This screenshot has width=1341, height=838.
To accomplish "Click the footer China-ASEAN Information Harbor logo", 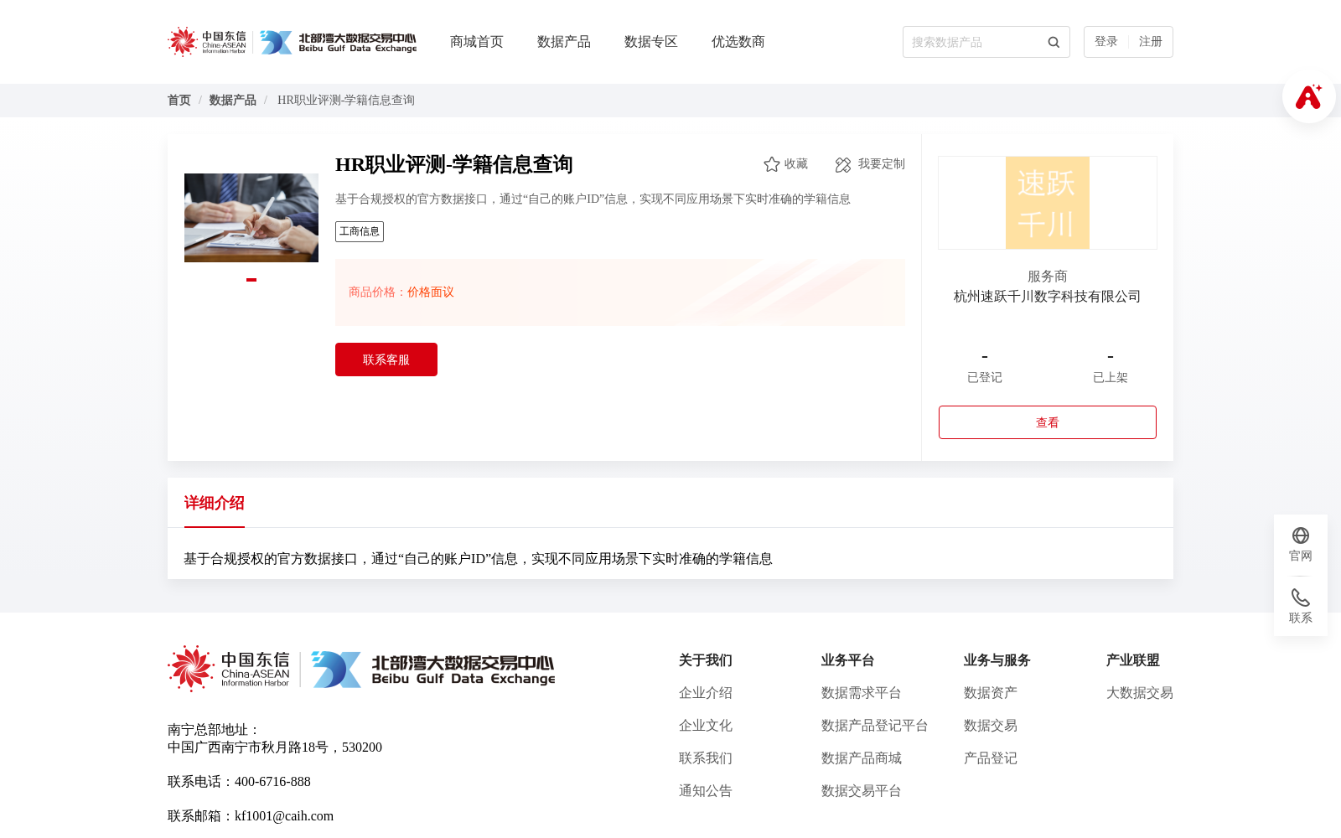I will coord(229,669).
